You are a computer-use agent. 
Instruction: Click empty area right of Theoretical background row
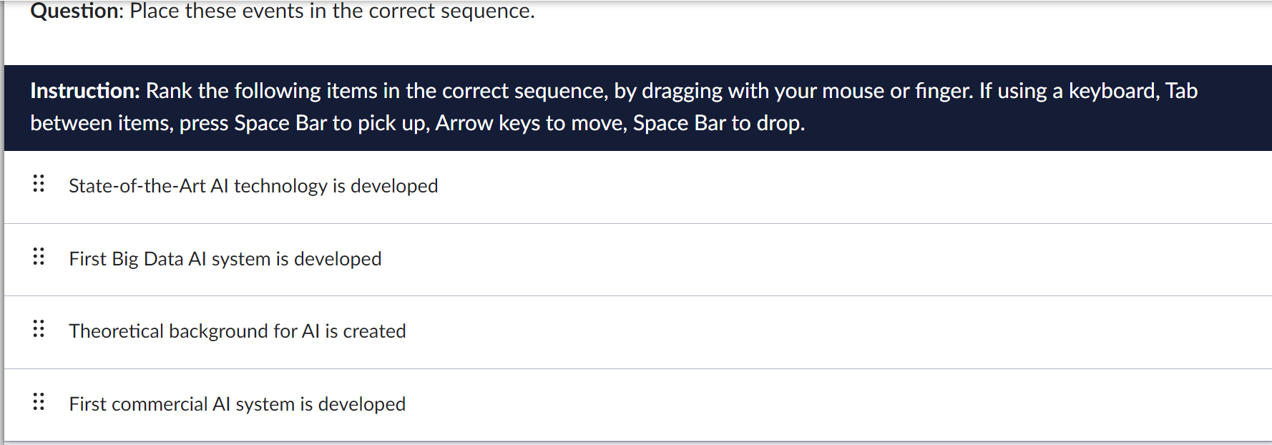coord(858,331)
